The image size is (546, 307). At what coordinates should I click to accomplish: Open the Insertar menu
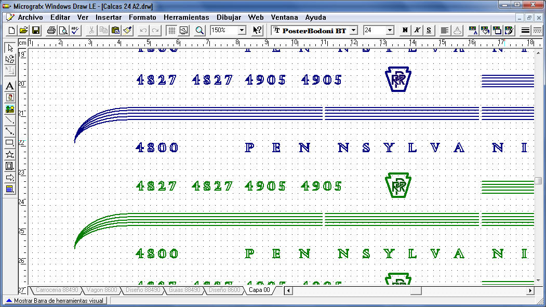coord(109,17)
